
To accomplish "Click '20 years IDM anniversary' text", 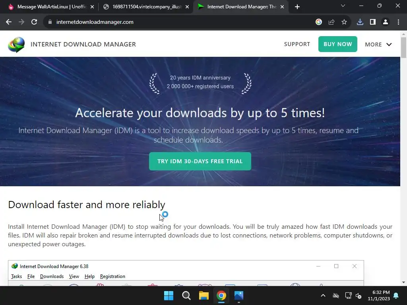I will click(200, 77).
